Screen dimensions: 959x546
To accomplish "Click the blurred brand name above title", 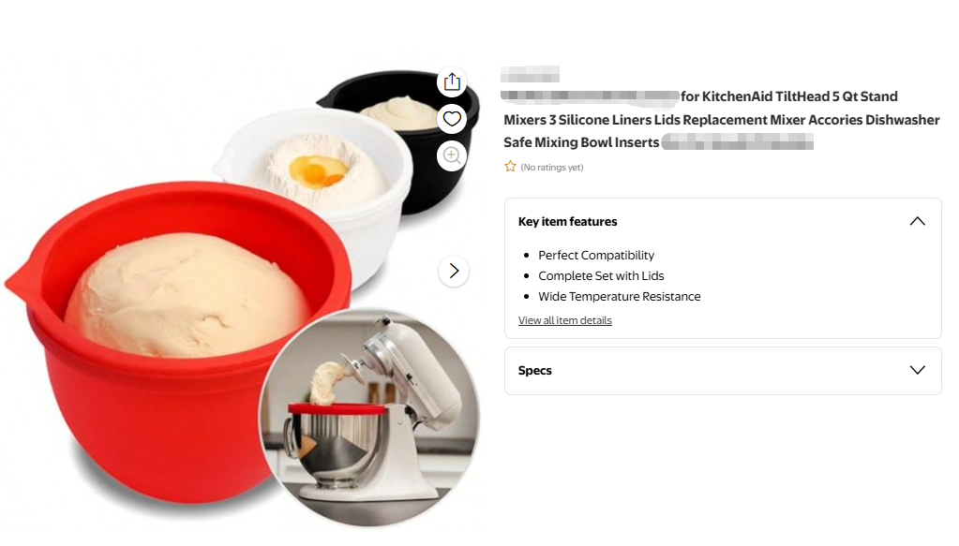I will pyautogui.click(x=530, y=74).
